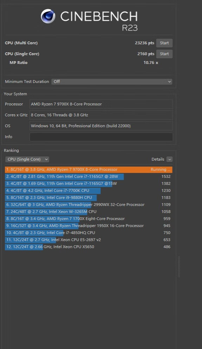Screen dimensions: 202x349
Task: Select the Cores x GHz field
Action: click(101, 115)
